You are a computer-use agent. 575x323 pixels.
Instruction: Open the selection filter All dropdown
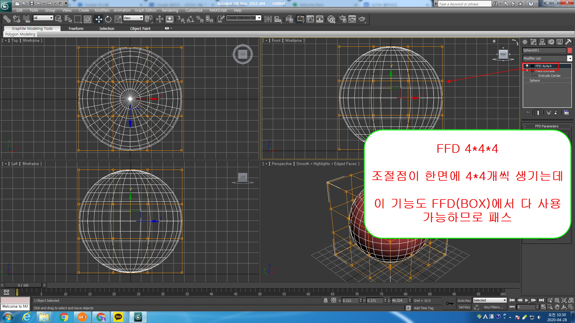(43, 18)
